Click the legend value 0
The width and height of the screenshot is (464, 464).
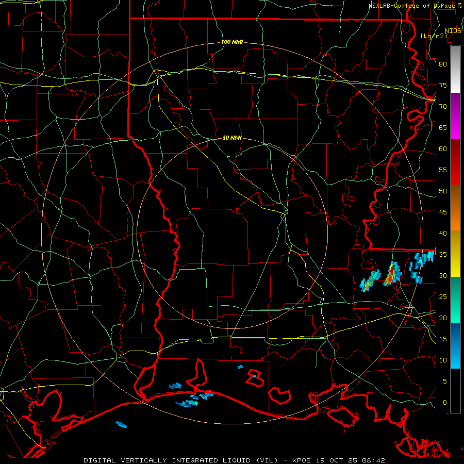point(445,403)
